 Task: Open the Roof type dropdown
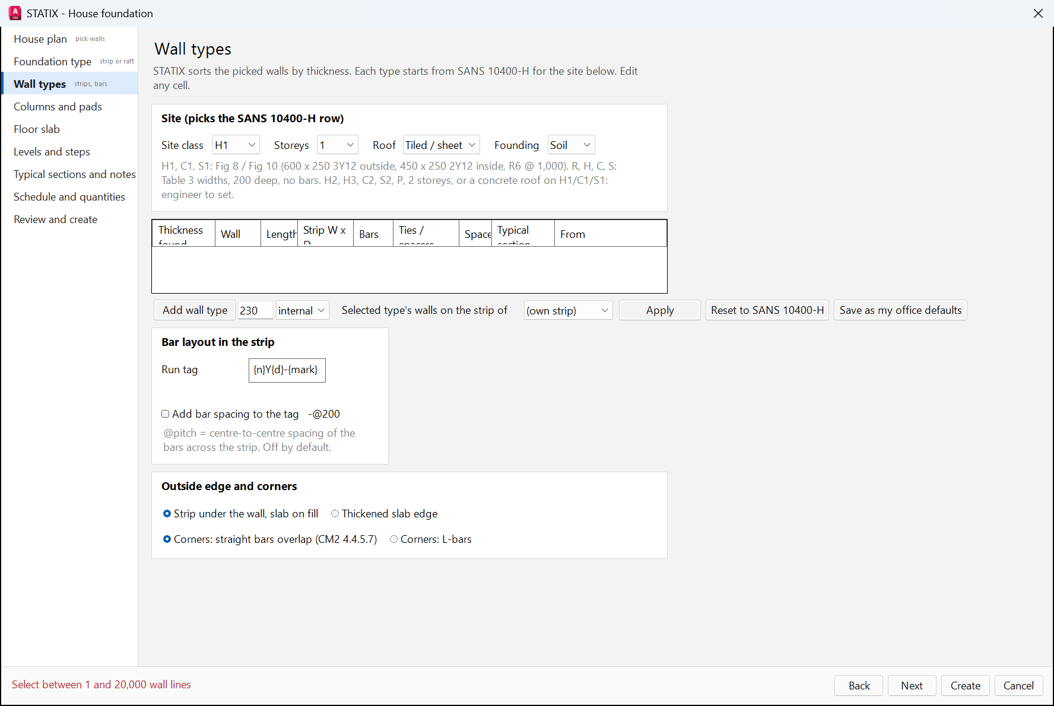point(441,145)
